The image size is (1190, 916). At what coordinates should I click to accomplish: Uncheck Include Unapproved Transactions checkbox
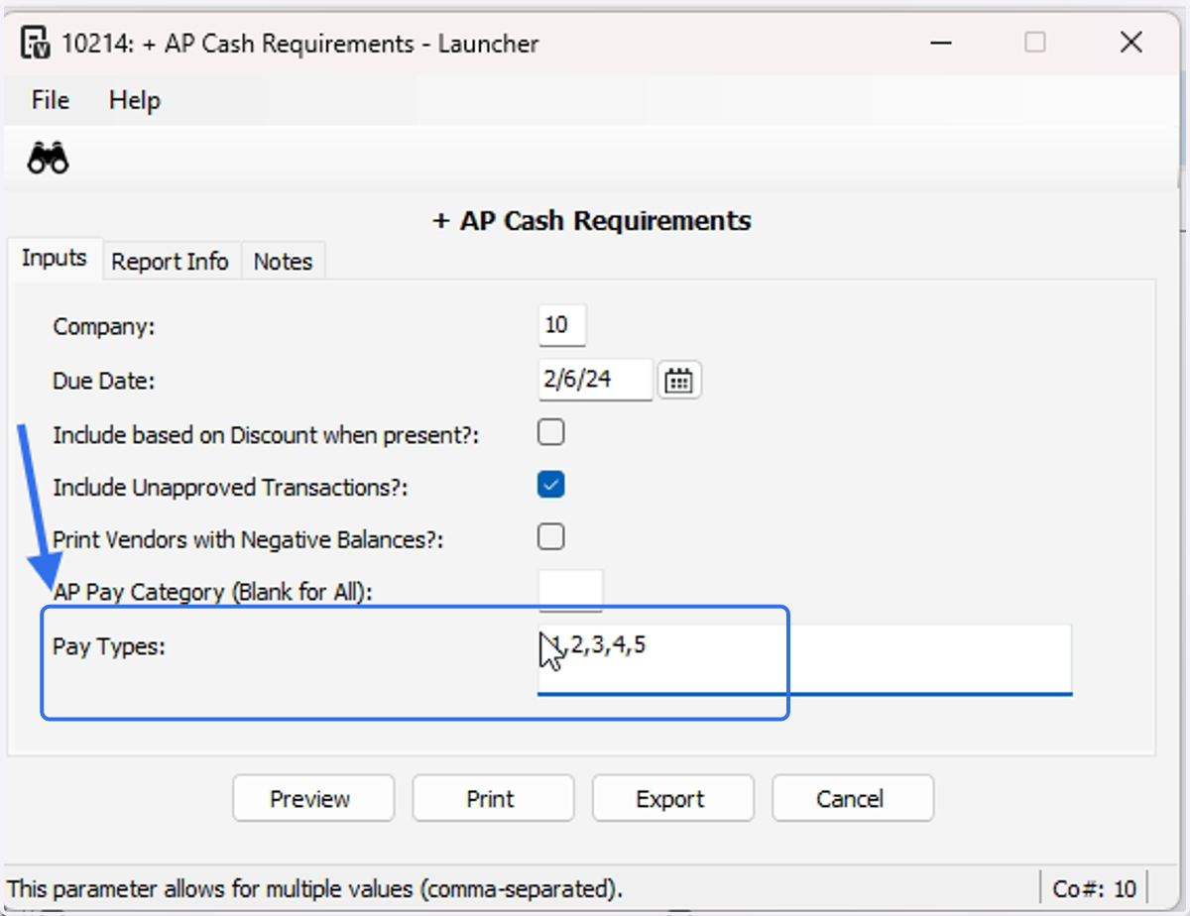(550, 485)
